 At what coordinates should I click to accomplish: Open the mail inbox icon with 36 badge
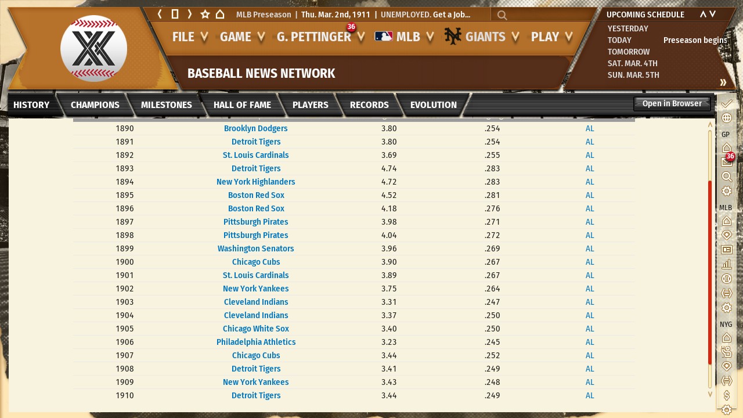[x=726, y=162]
